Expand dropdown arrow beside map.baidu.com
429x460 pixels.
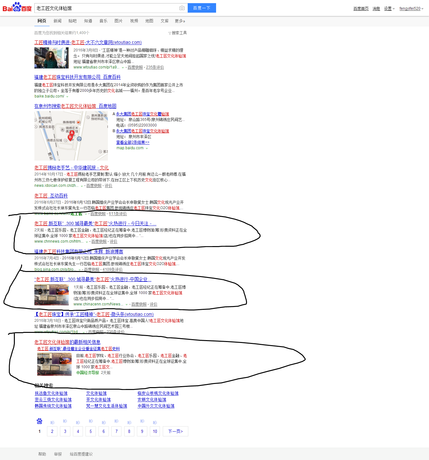point(147,148)
